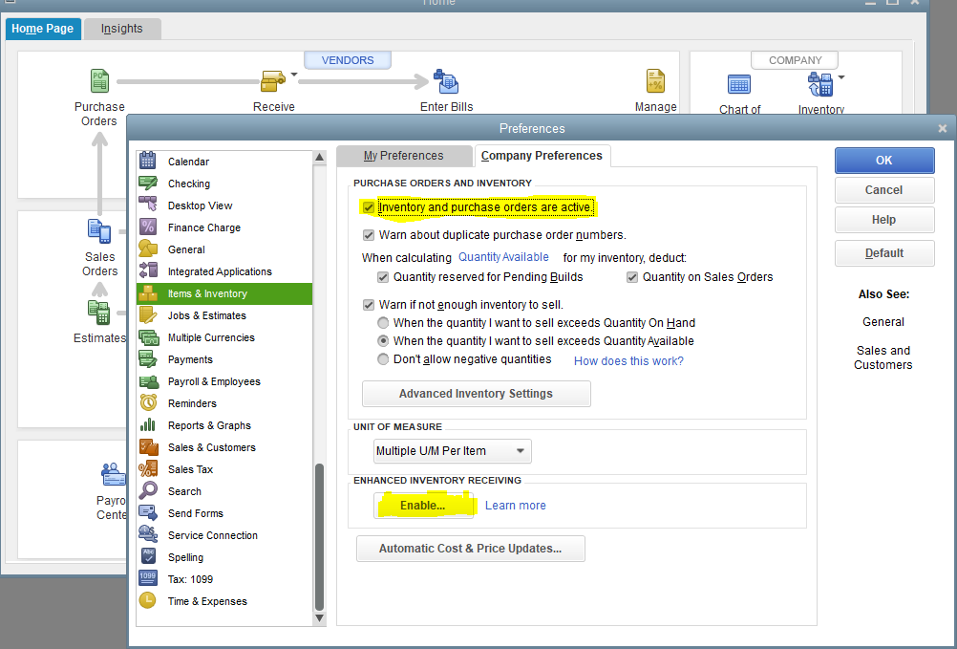This screenshot has height=649, width=957.
Task: Select exceeds Quantity On Hand radio option
Action: (383, 322)
